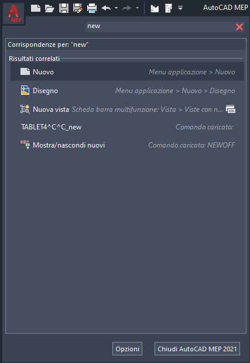The width and height of the screenshot is (250, 363).
Task: Select the Nuovo search result
Action: point(127,71)
